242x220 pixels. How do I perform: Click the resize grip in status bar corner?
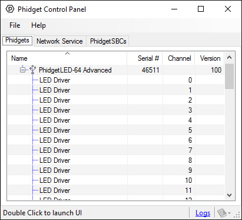coord(237,215)
